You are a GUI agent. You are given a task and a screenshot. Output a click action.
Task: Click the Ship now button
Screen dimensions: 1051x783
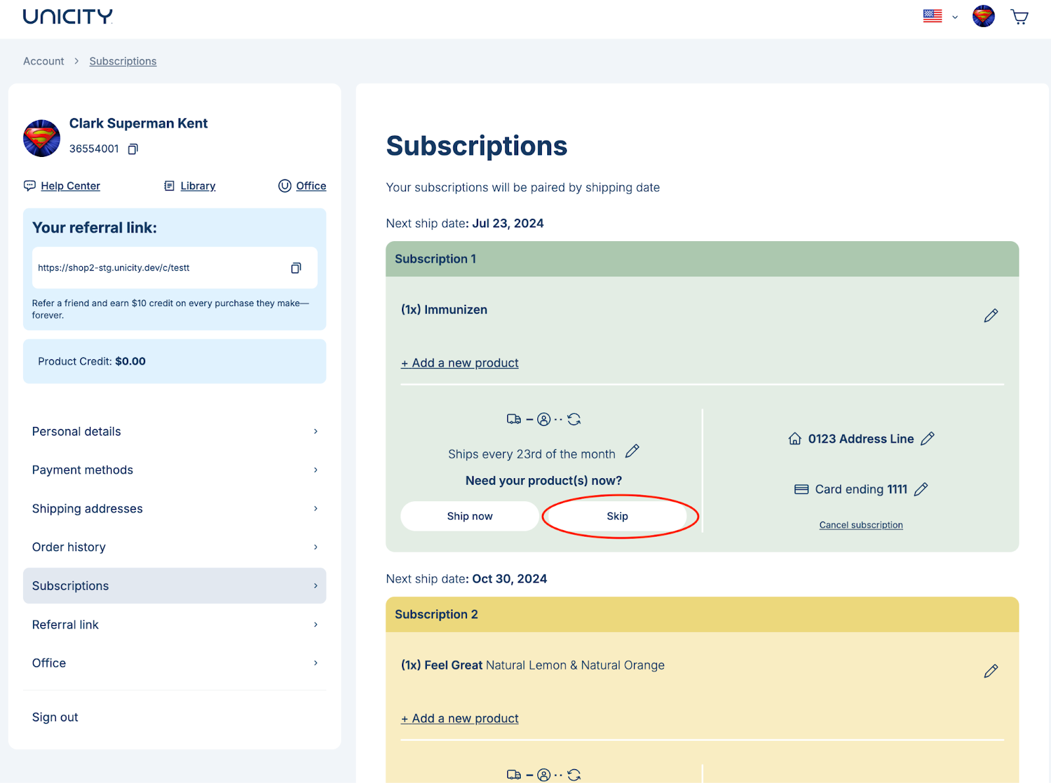[x=470, y=516]
